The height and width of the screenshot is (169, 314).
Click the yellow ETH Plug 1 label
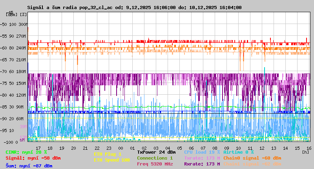click(x=108, y=154)
